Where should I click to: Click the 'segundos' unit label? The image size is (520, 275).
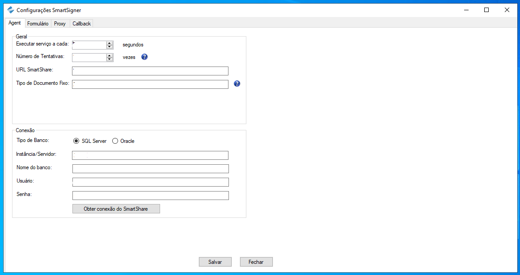click(133, 45)
